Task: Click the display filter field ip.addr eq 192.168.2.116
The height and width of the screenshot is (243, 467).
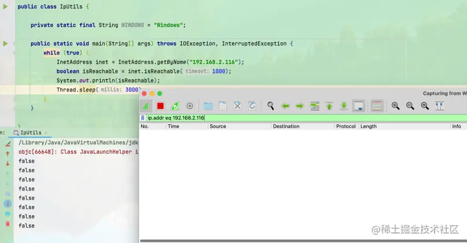Action: click(306, 118)
